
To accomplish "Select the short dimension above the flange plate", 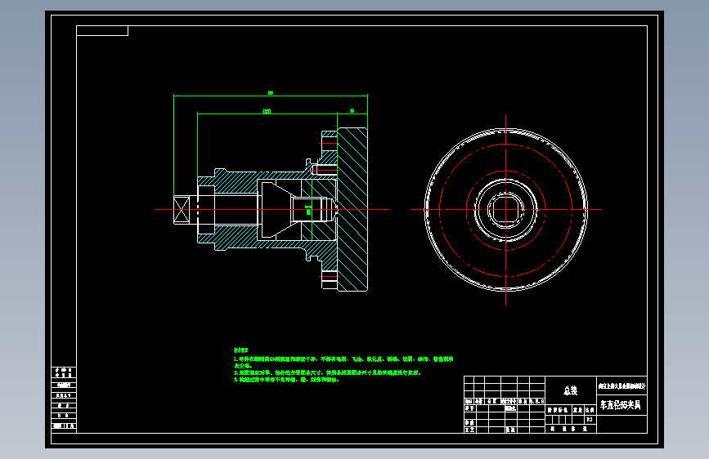I will point(352,111).
